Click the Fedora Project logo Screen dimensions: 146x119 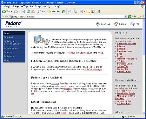(14, 24)
